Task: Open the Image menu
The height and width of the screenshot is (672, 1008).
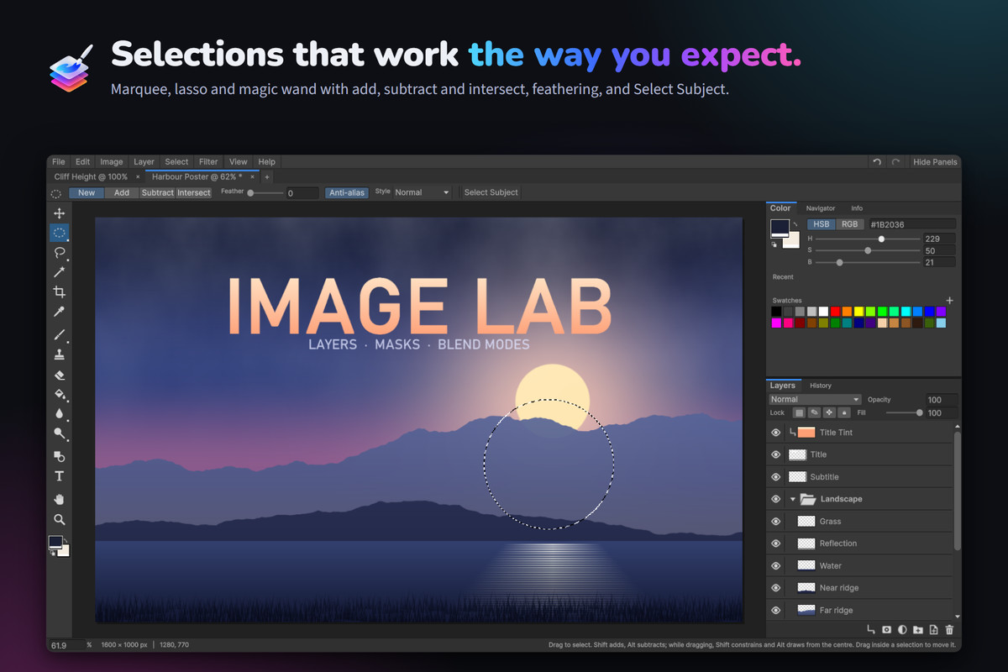Action: [x=112, y=162]
